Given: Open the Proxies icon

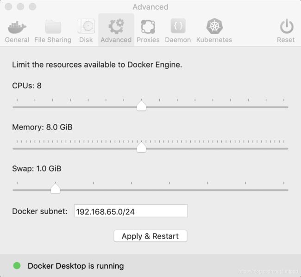Looking at the screenshot, I should click(148, 26).
